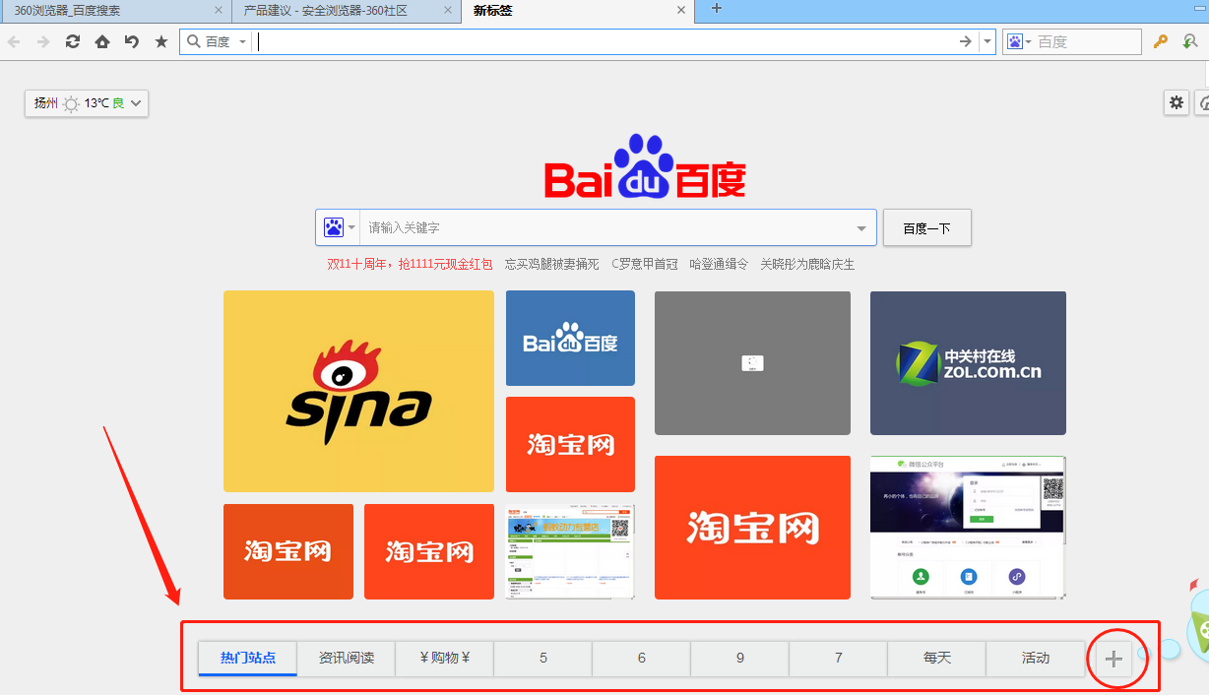Open the password key icon in toolbar

(x=1161, y=41)
